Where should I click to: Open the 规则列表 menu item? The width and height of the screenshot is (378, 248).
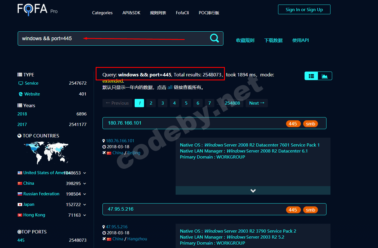point(158,13)
